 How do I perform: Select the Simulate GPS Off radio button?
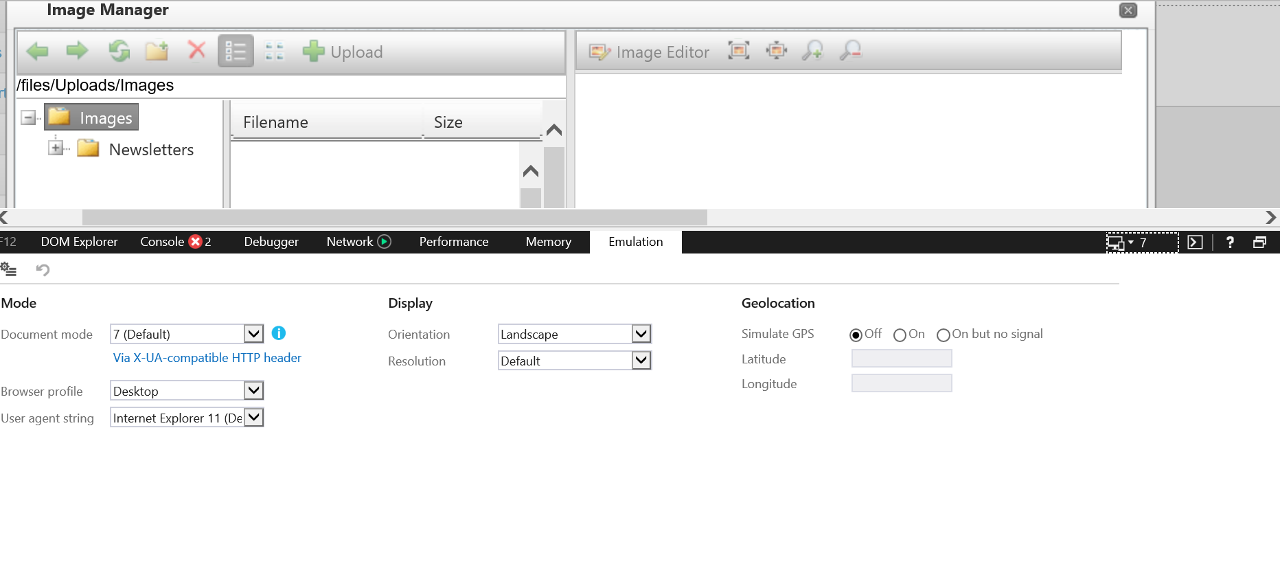tap(856, 335)
